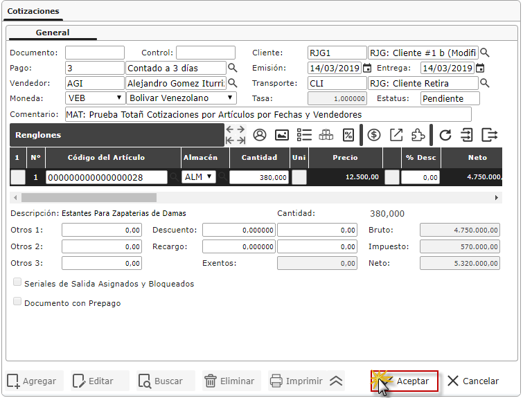Viewport: 523px width, 398px height.
Task: Toggle the row 1 selection checkbox
Action: pos(18,177)
